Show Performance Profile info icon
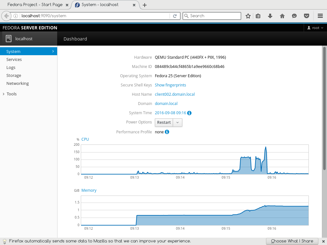 click(167, 132)
